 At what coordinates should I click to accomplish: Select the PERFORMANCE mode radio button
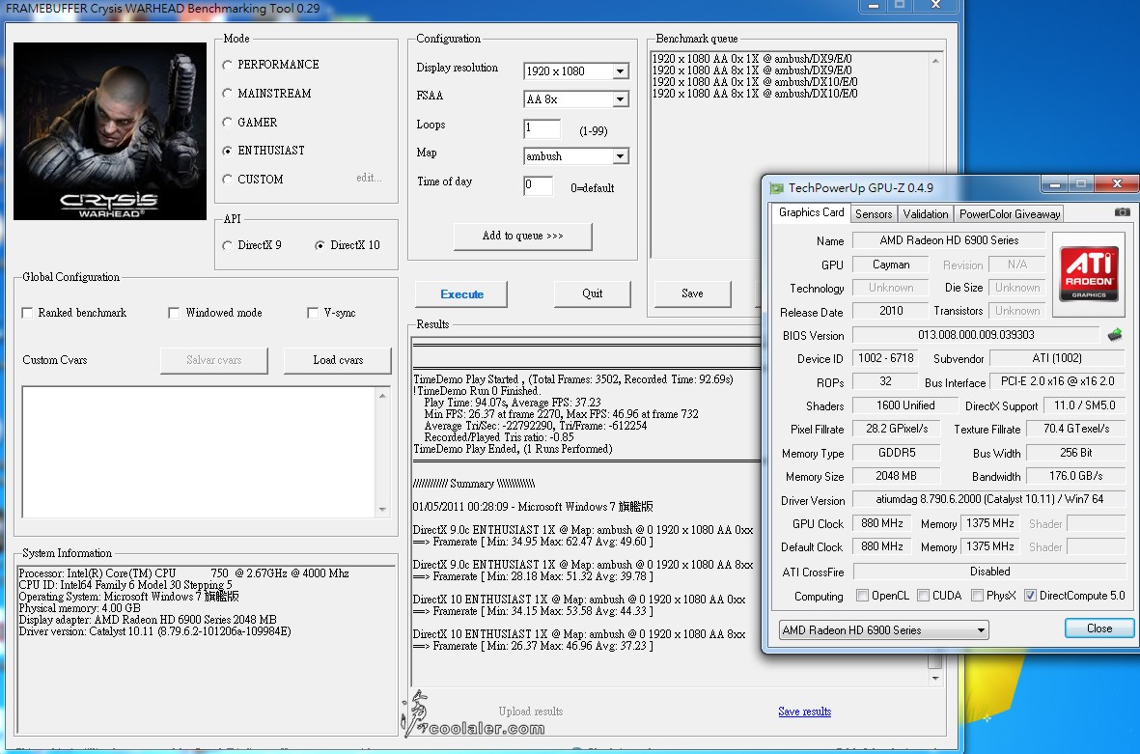click(228, 65)
